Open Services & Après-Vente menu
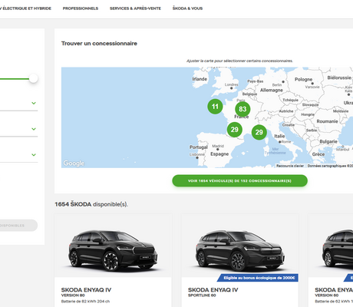 [x=135, y=8]
